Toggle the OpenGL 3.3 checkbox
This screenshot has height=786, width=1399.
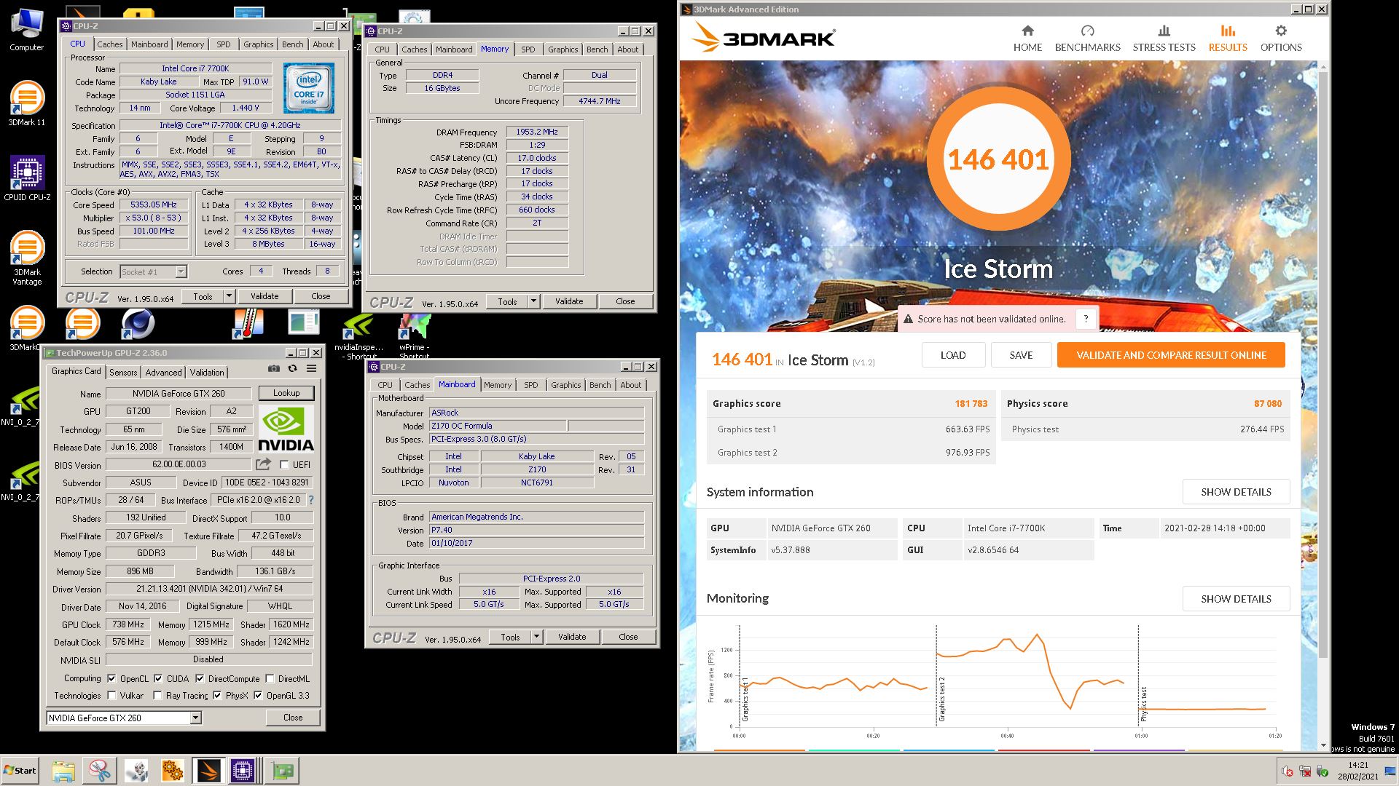tap(258, 696)
